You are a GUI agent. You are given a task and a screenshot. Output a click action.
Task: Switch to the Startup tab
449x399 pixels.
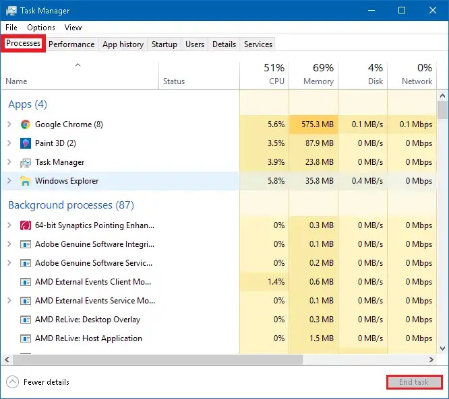(164, 44)
